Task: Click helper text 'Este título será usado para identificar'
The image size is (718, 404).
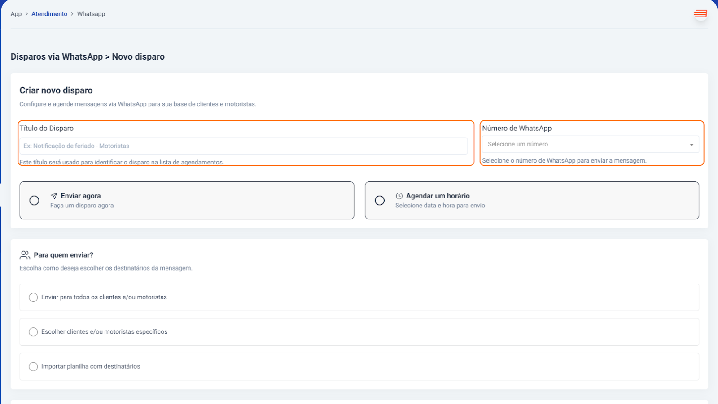Action: (122, 162)
